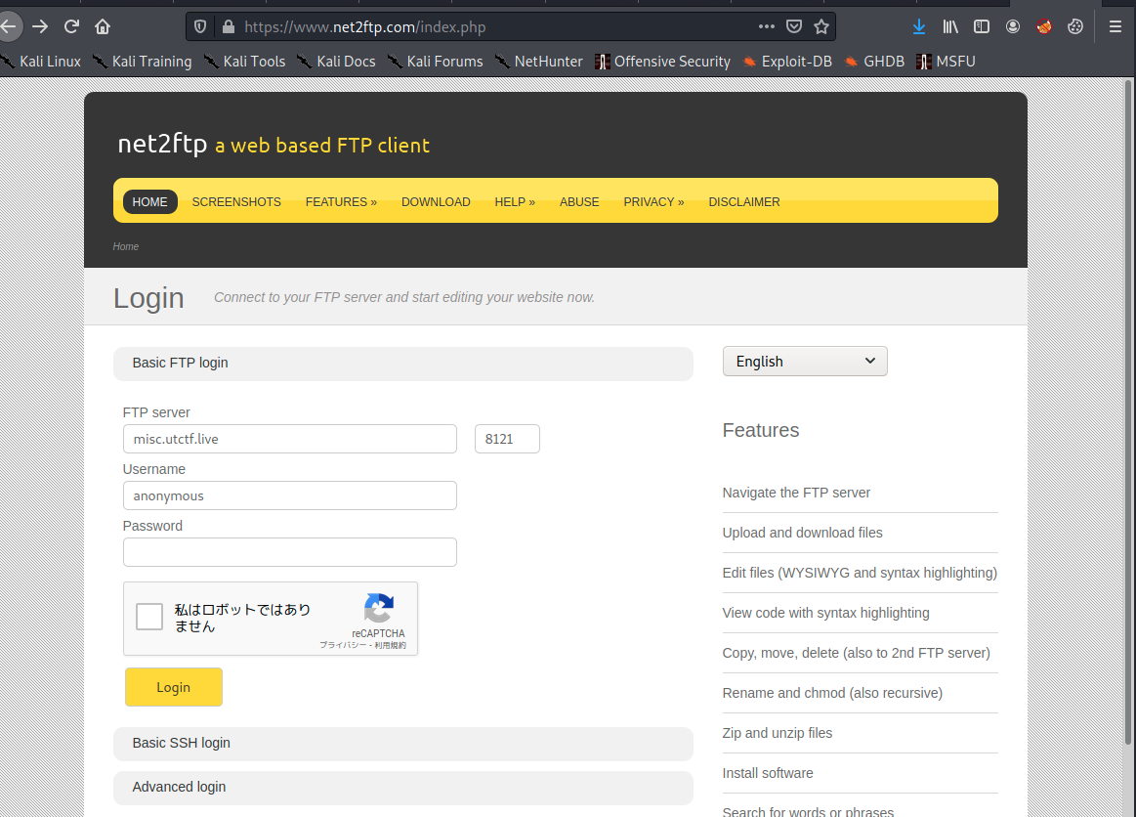Screen dimensions: 1136x817
Task: Click 'Edit files (WYSIWYG and syntax highlighting)' text
Action: [x=860, y=573]
